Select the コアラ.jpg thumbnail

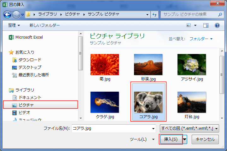(x=148, y=102)
